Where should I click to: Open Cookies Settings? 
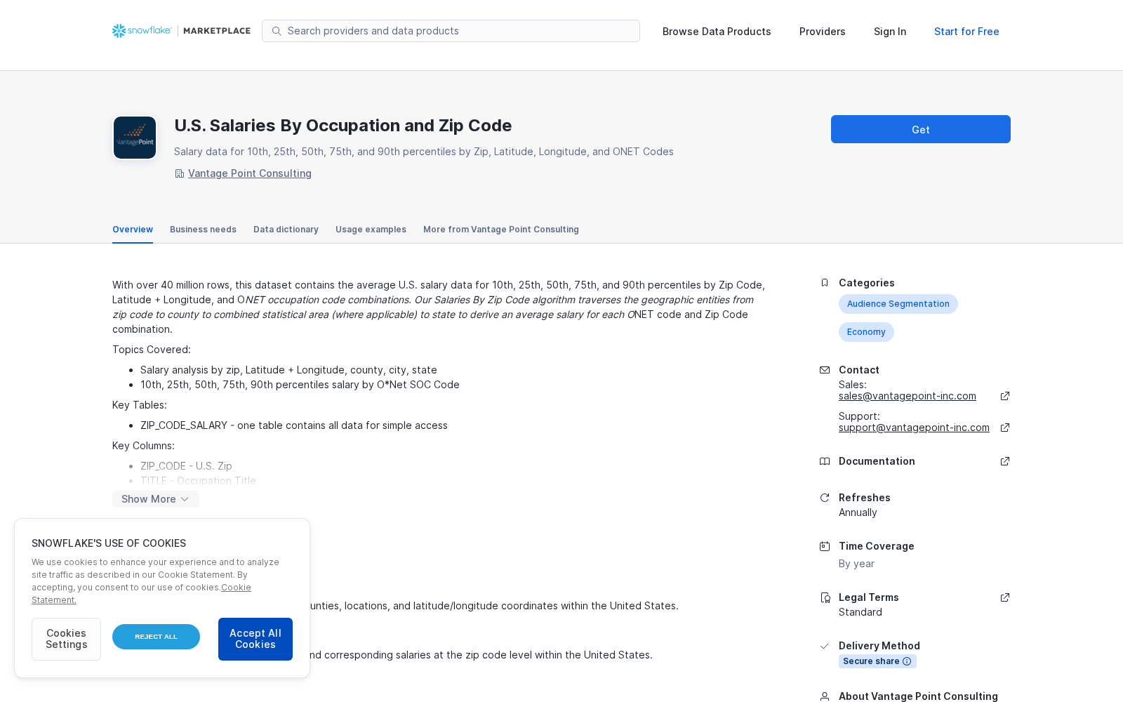(66, 639)
